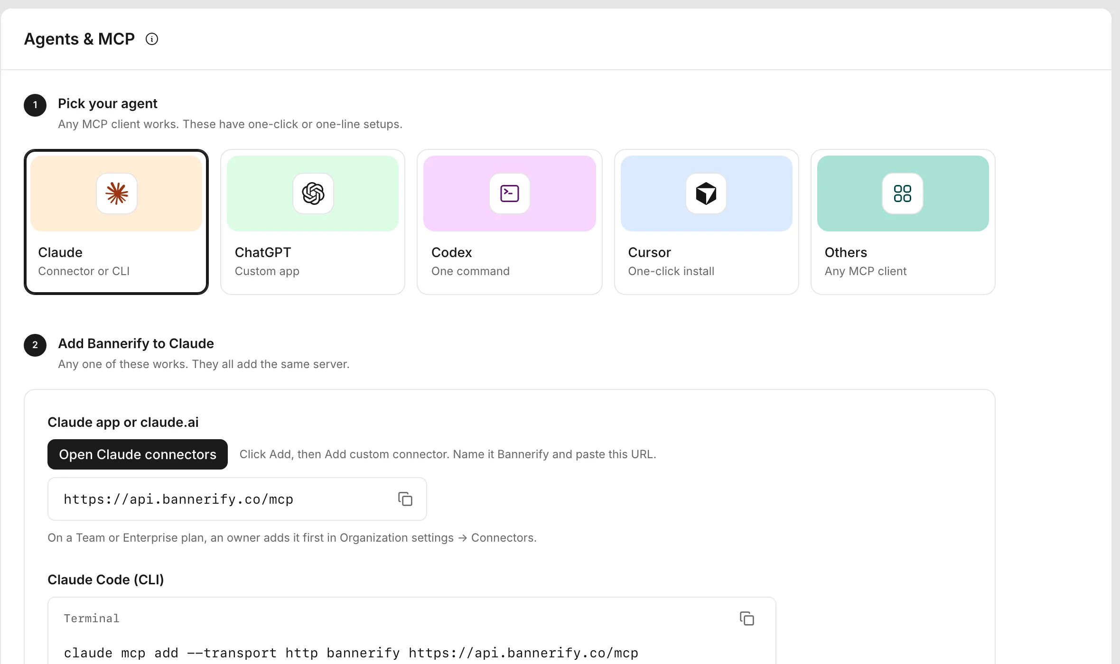This screenshot has width=1120, height=664.
Task: Click the 'One-click install' subtitle
Action: coord(671,271)
